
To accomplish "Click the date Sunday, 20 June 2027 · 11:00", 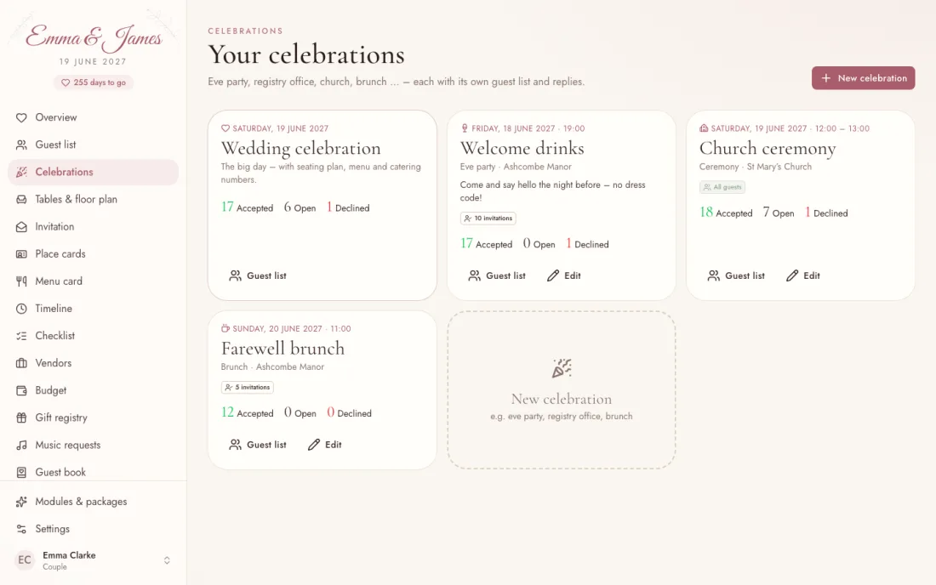I will coord(292,328).
